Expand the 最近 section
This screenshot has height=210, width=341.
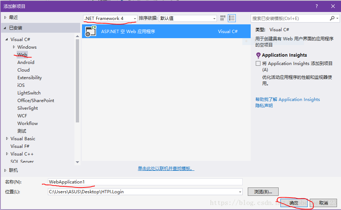click(5, 17)
